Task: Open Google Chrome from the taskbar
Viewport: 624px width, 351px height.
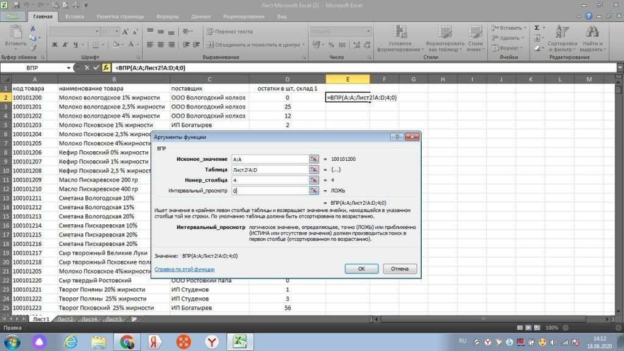Action: (127, 341)
